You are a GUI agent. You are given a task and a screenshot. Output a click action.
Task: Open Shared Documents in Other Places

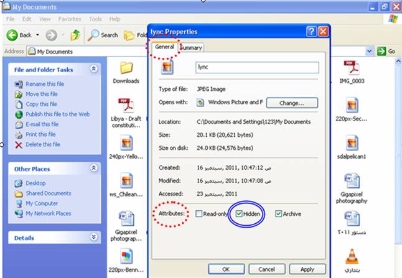point(48,193)
